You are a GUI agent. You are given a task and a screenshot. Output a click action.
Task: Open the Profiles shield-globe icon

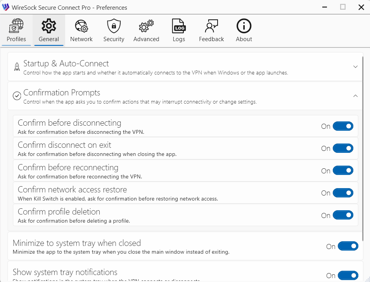16,26
